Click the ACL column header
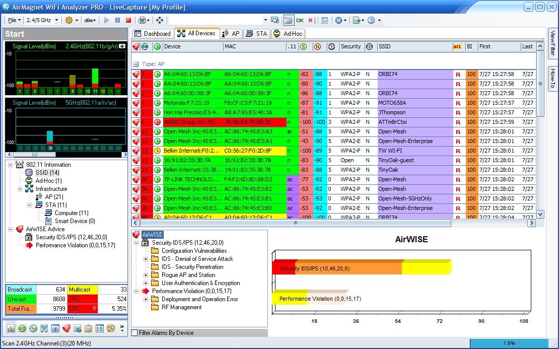The width and height of the screenshot is (559, 349). pos(457,46)
